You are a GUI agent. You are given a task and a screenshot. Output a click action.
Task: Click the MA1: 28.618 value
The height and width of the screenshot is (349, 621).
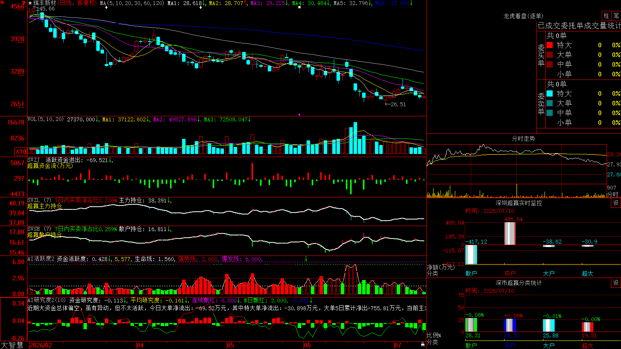(x=185, y=3)
